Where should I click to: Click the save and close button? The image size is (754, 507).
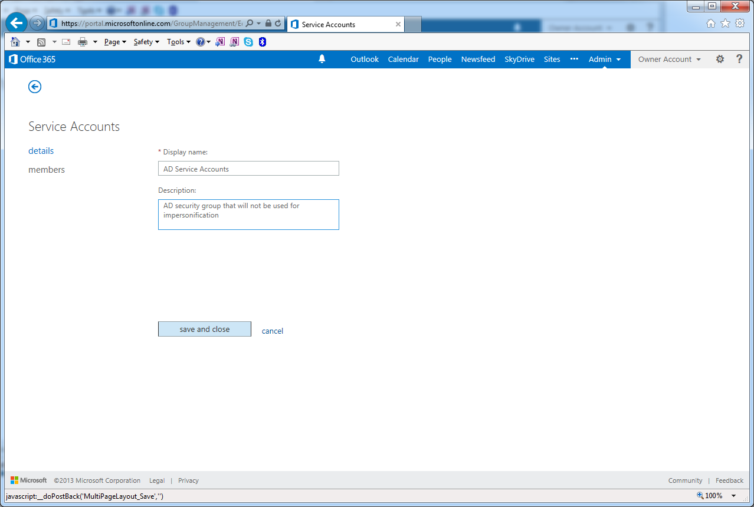pyautogui.click(x=205, y=329)
